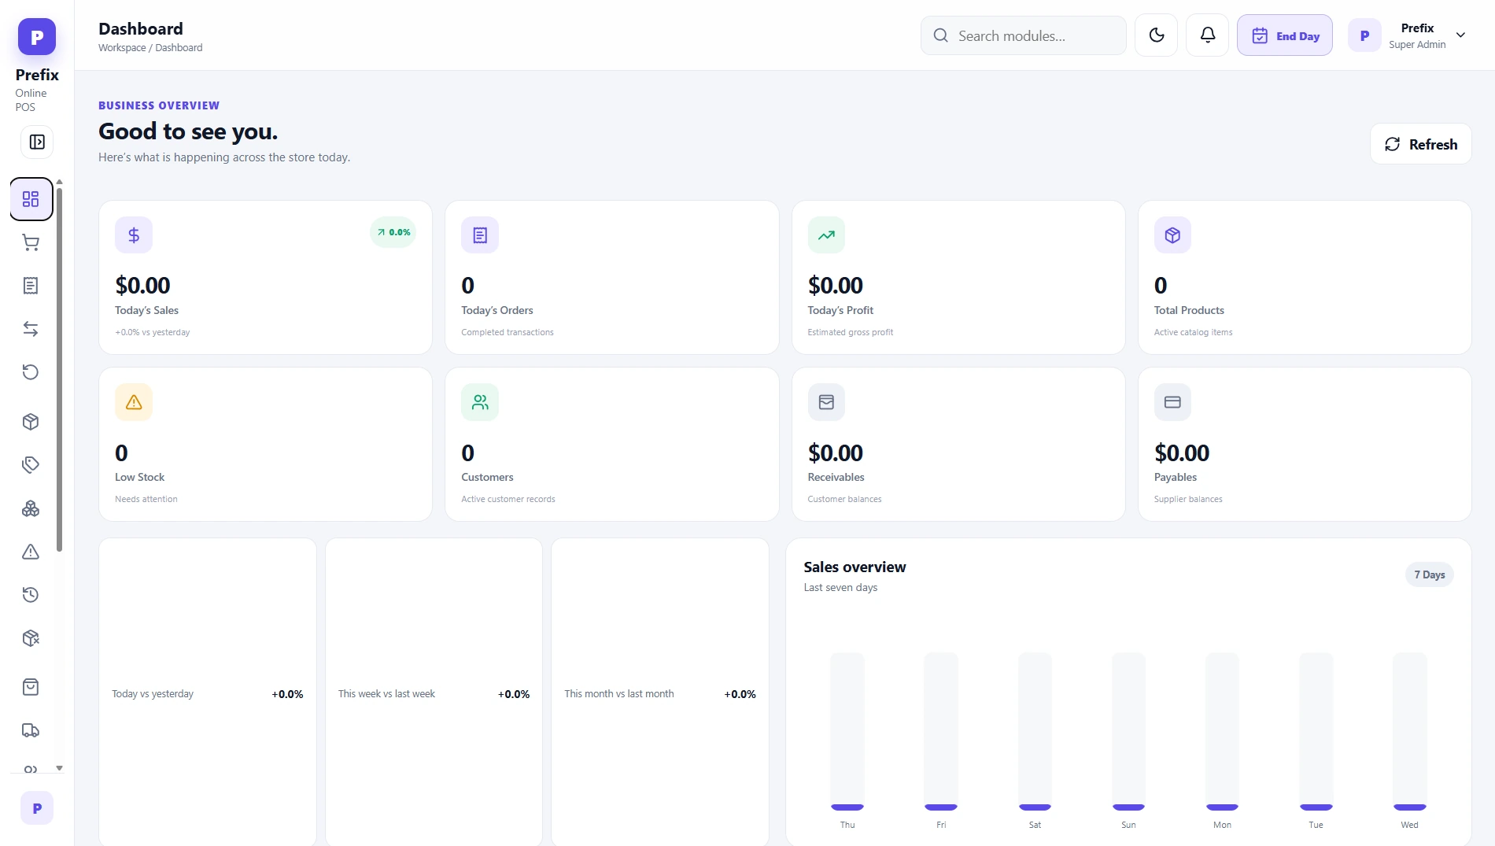Open the Today's Profit card
Screen dimensions: 1495x846
click(x=958, y=277)
